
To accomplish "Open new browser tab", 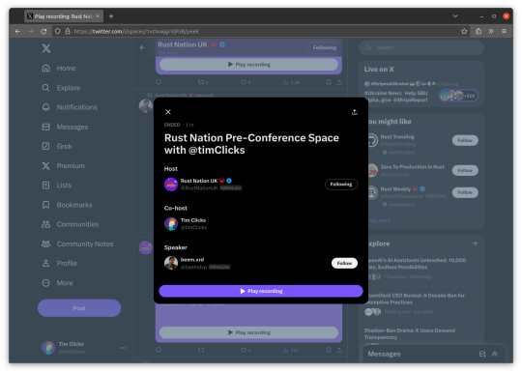I will click(x=111, y=16).
